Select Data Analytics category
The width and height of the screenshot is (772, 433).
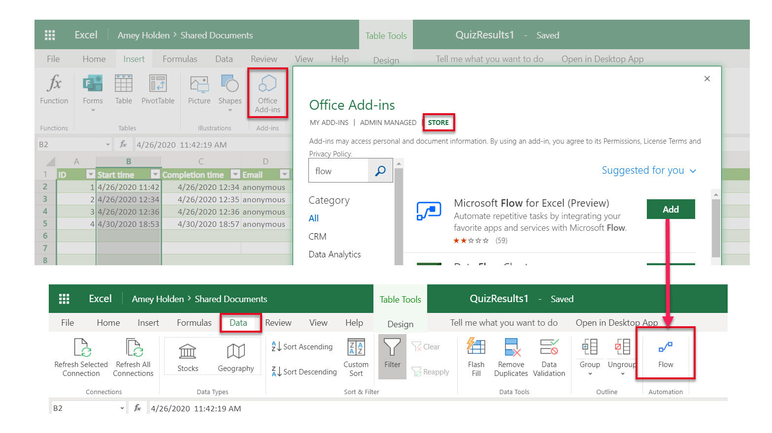(x=335, y=254)
